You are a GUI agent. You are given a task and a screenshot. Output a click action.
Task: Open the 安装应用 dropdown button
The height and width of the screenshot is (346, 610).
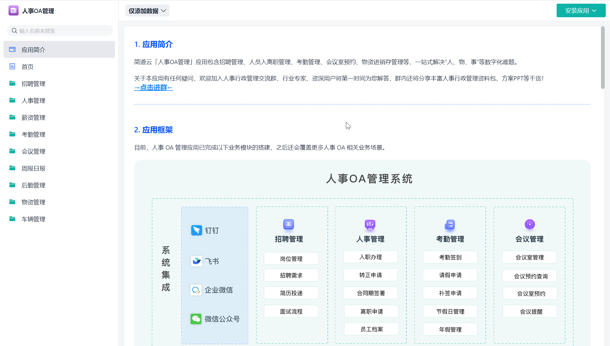click(x=581, y=11)
